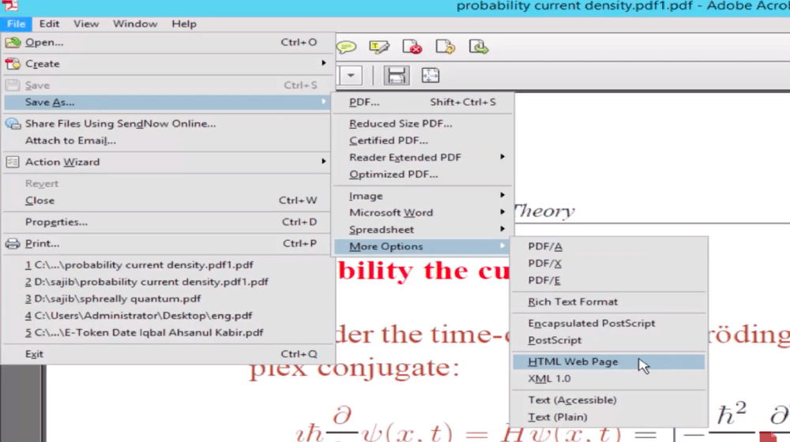Select Reduced Size PDF... option

pos(401,124)
